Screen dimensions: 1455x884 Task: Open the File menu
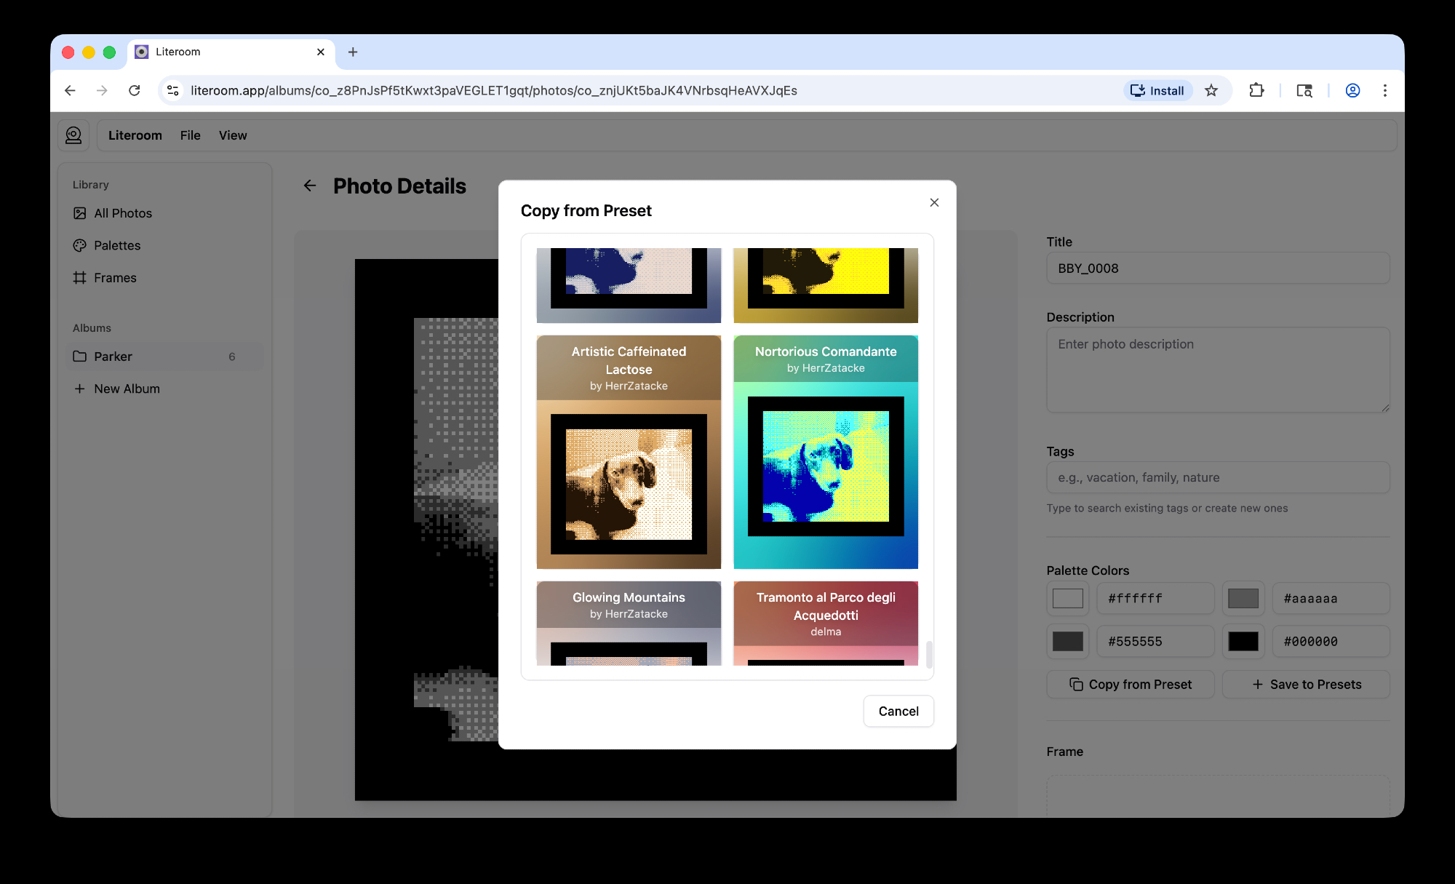click(x=190, y=135)
